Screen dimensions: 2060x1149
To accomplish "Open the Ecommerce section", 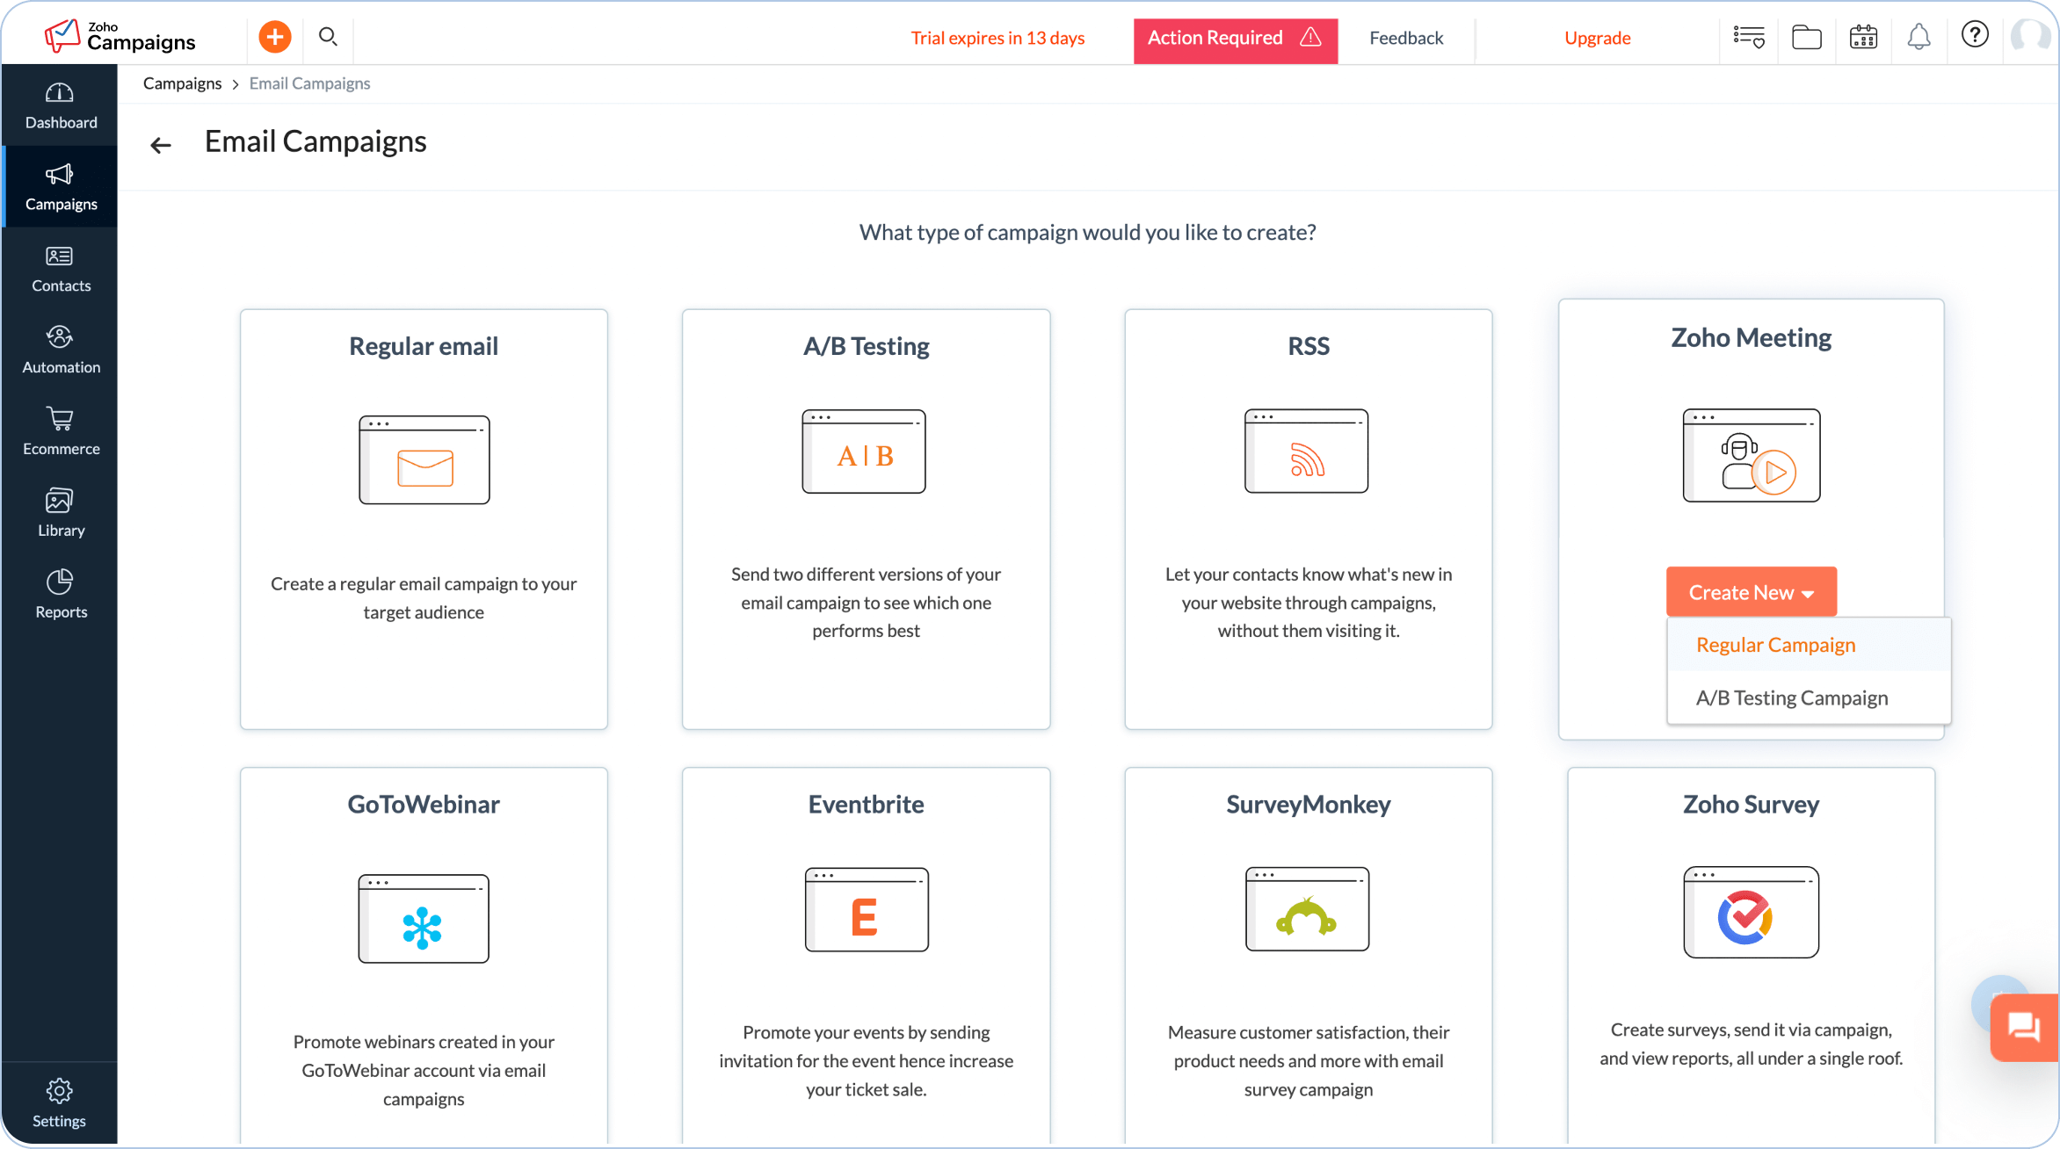I will (59, 430).
